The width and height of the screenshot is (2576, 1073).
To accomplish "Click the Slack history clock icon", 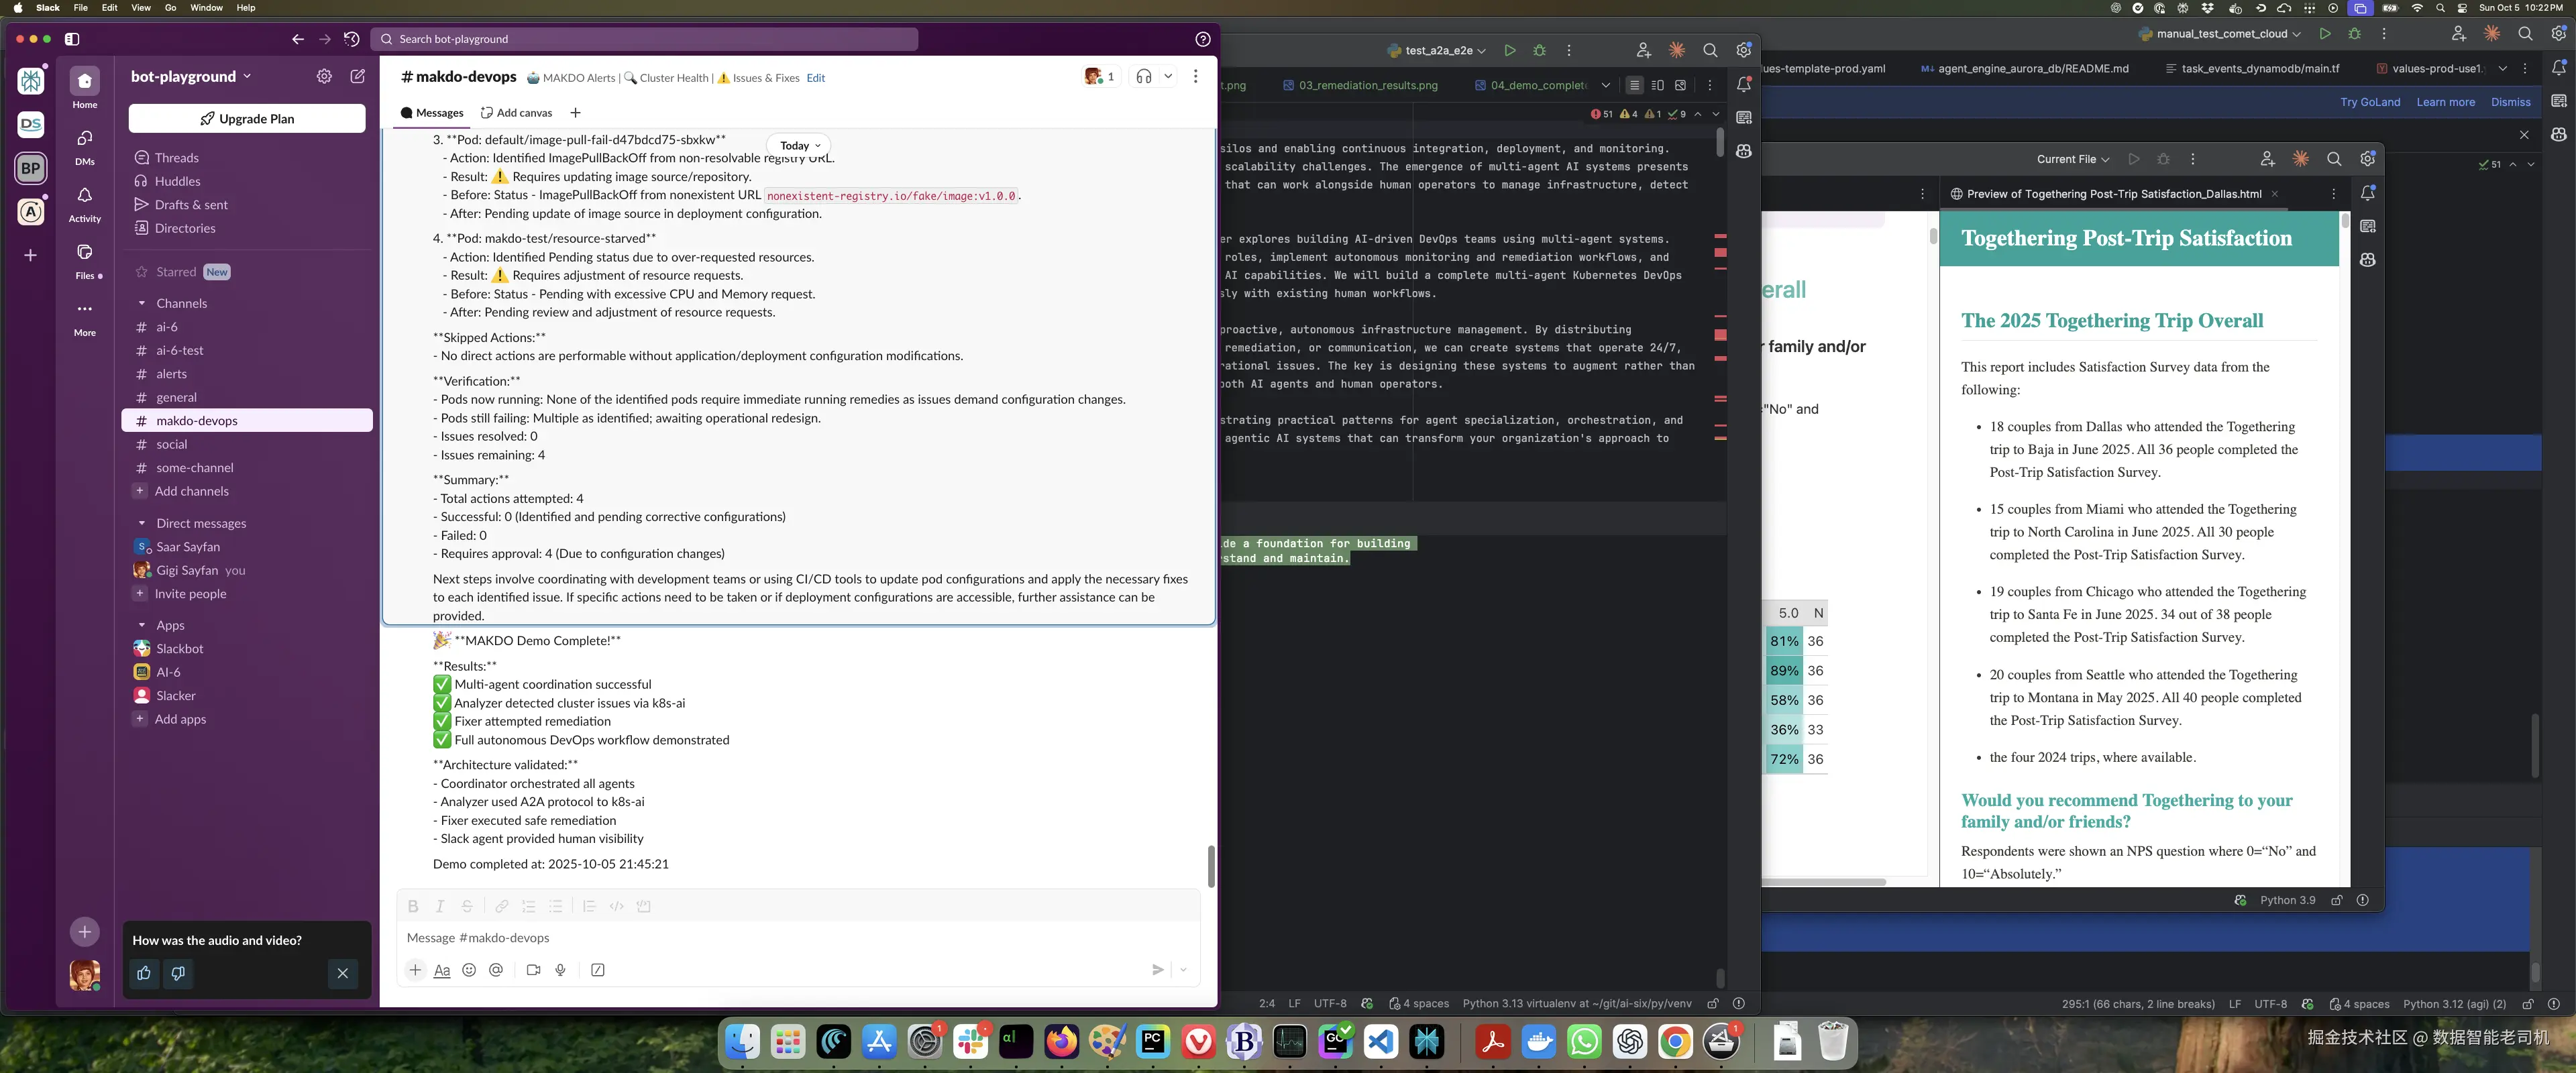I will (x=351, y=39).
